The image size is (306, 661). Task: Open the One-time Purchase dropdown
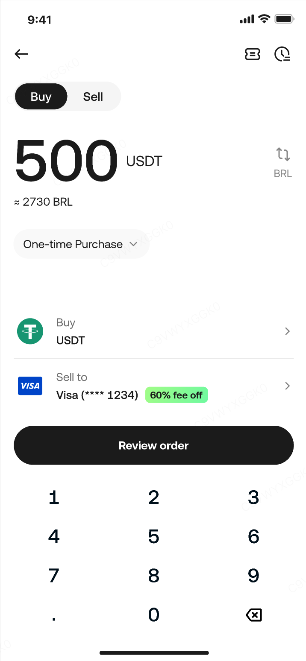(x=81, y=244)
